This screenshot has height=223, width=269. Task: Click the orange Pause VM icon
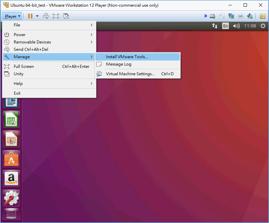click(x=30, y=16)
